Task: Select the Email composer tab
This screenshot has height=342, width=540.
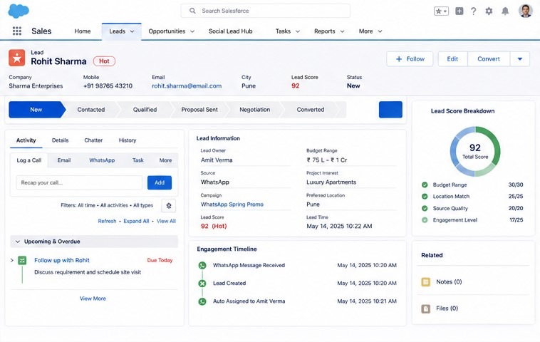Action: pyautogui.click(x=64, y=160)
